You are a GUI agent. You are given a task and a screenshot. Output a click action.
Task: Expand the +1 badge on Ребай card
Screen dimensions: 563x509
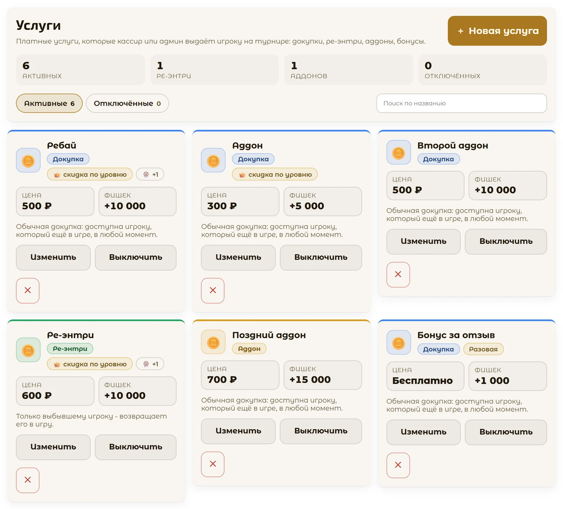(x=150, y=174)
